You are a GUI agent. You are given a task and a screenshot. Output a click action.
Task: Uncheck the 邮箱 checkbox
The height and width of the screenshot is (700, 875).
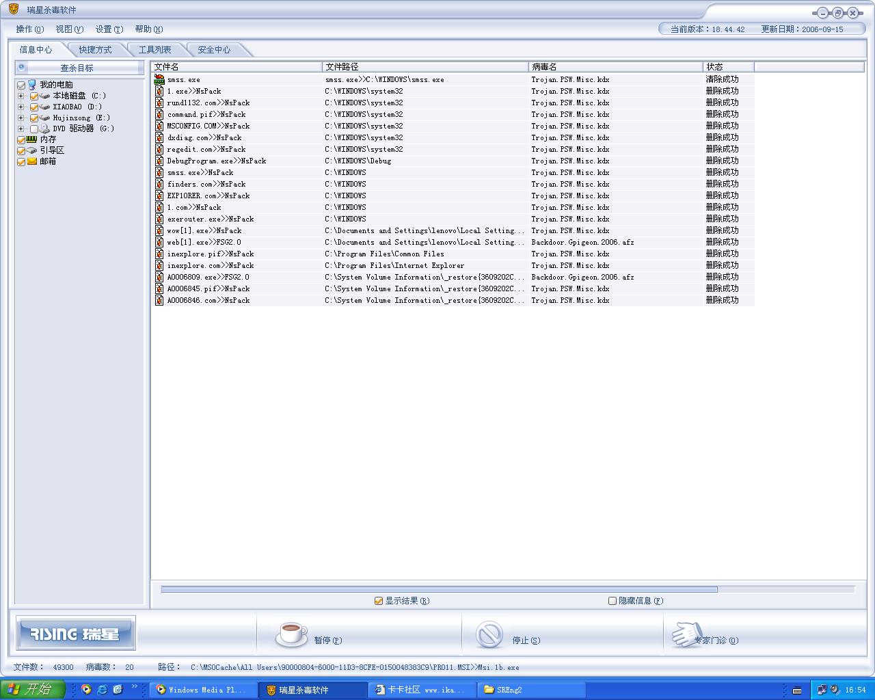(21, 162)
